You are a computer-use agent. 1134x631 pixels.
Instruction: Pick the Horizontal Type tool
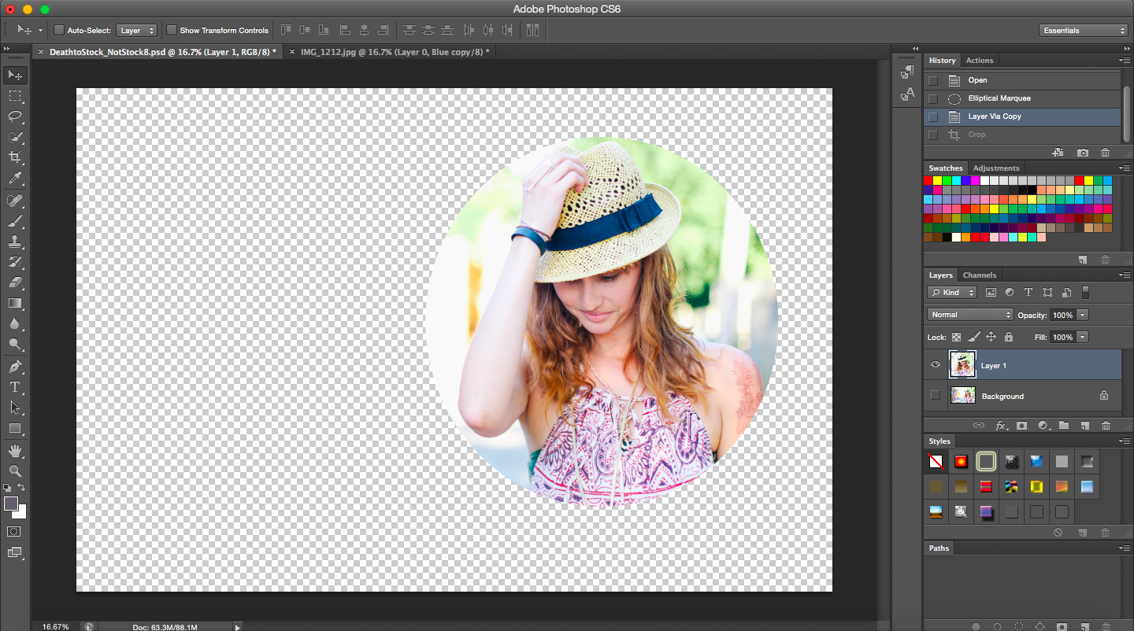(14, 387)
